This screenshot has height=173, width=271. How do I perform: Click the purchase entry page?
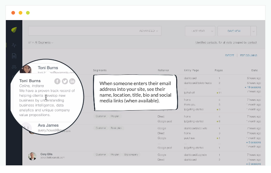[x=189, y=138]
